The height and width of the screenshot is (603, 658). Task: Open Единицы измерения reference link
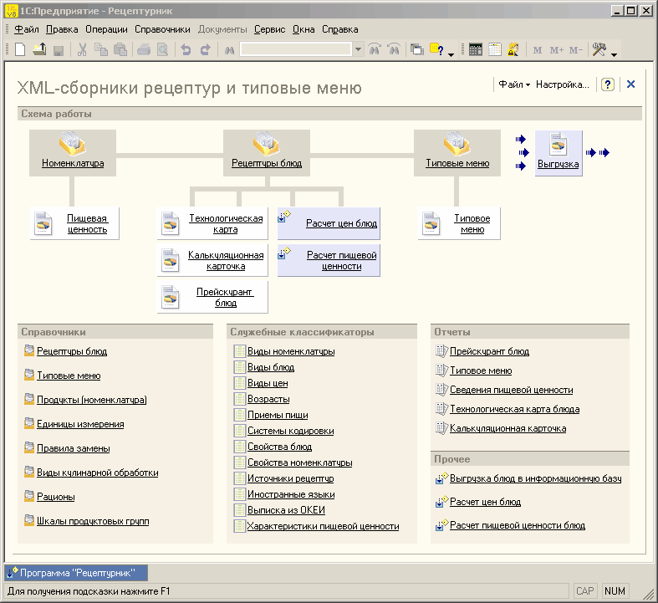pyautogui.click(x=80, y=424)
